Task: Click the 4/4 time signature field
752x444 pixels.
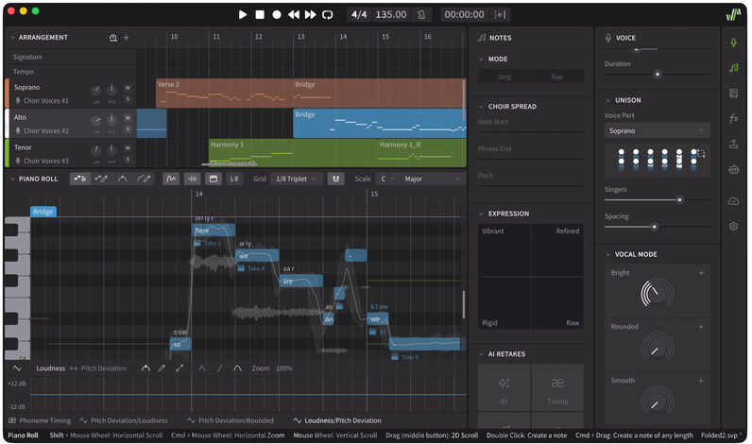Action: point(359,15)
